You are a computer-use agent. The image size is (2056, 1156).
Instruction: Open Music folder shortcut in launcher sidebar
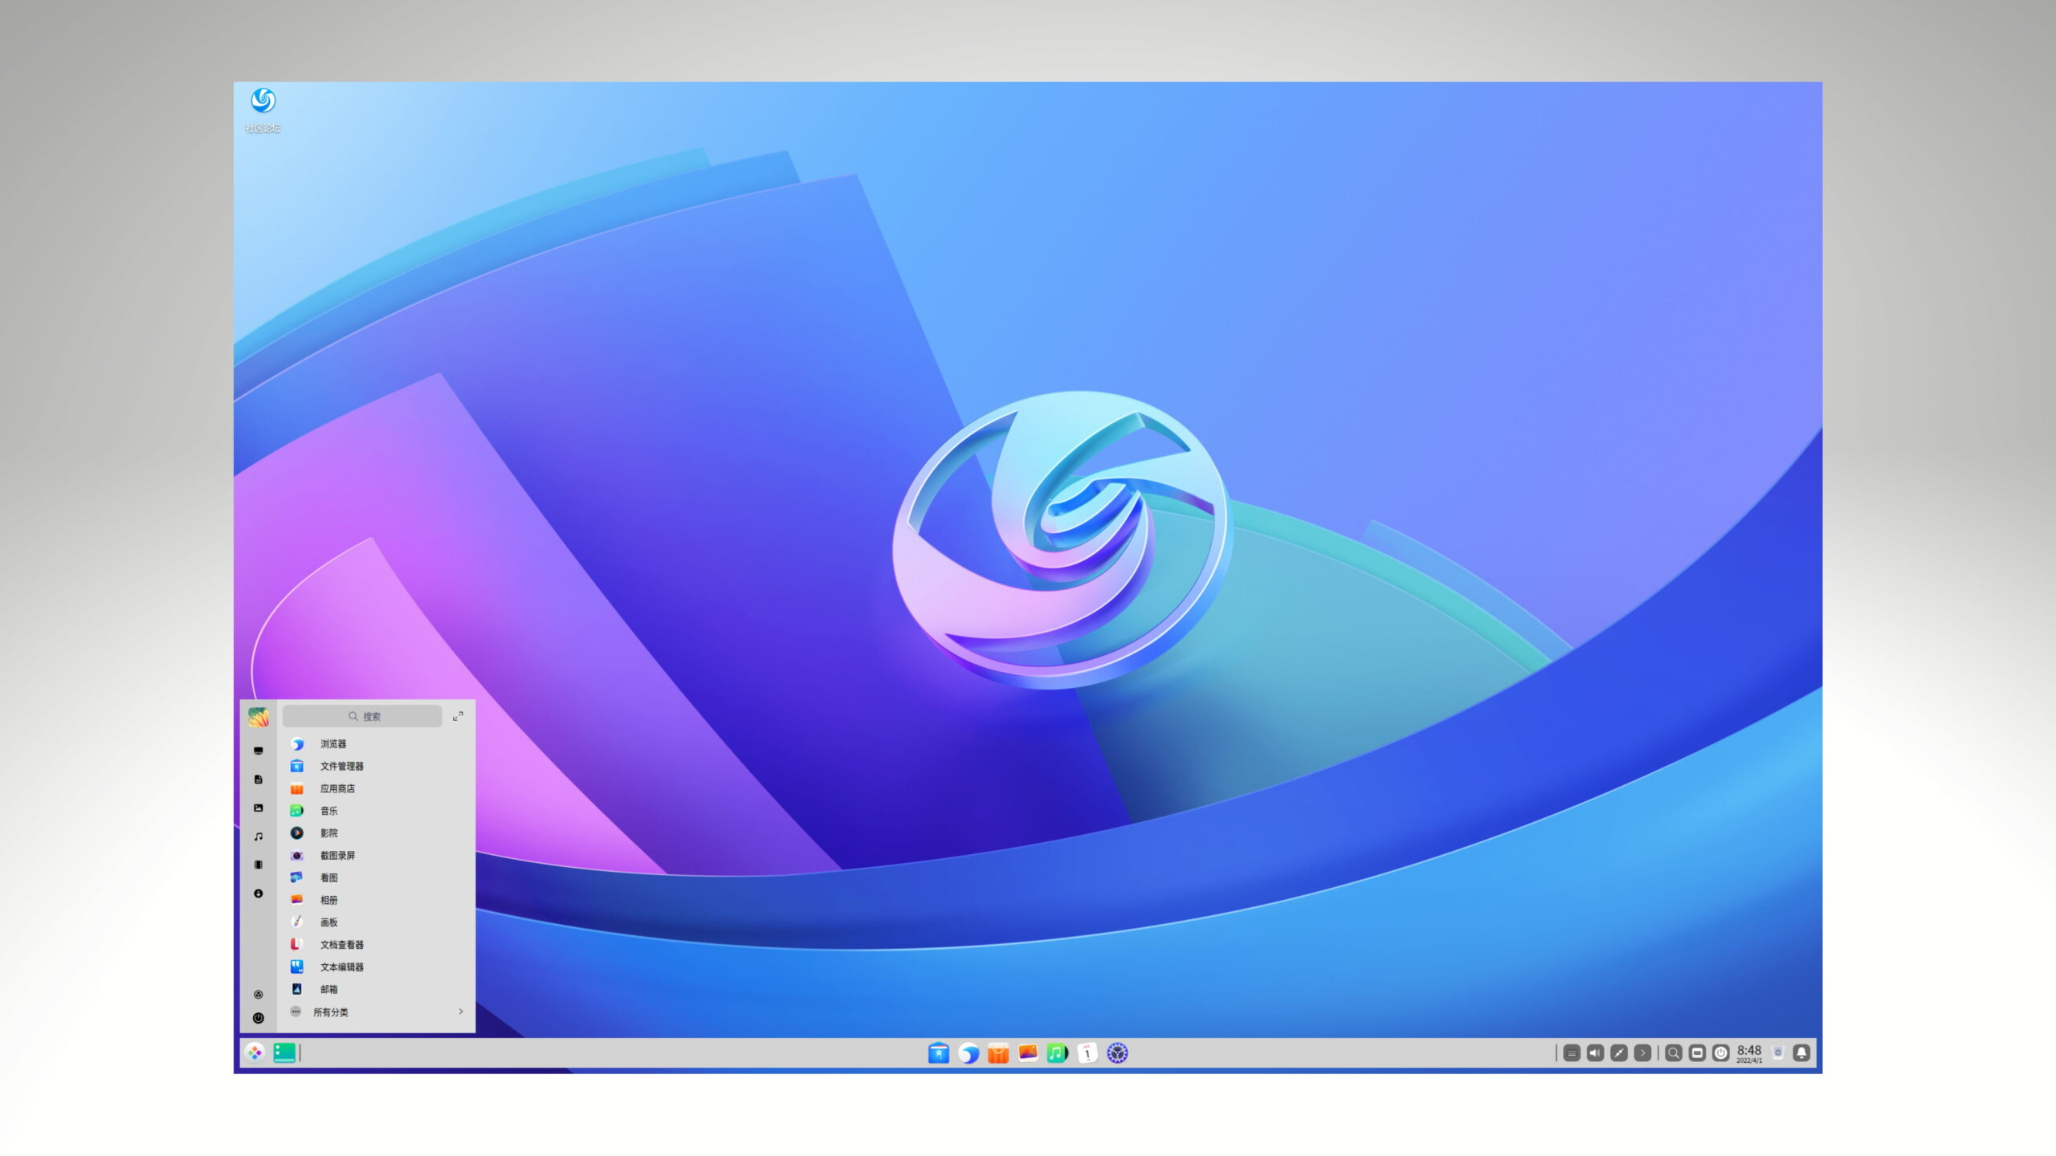click(259, 836)
